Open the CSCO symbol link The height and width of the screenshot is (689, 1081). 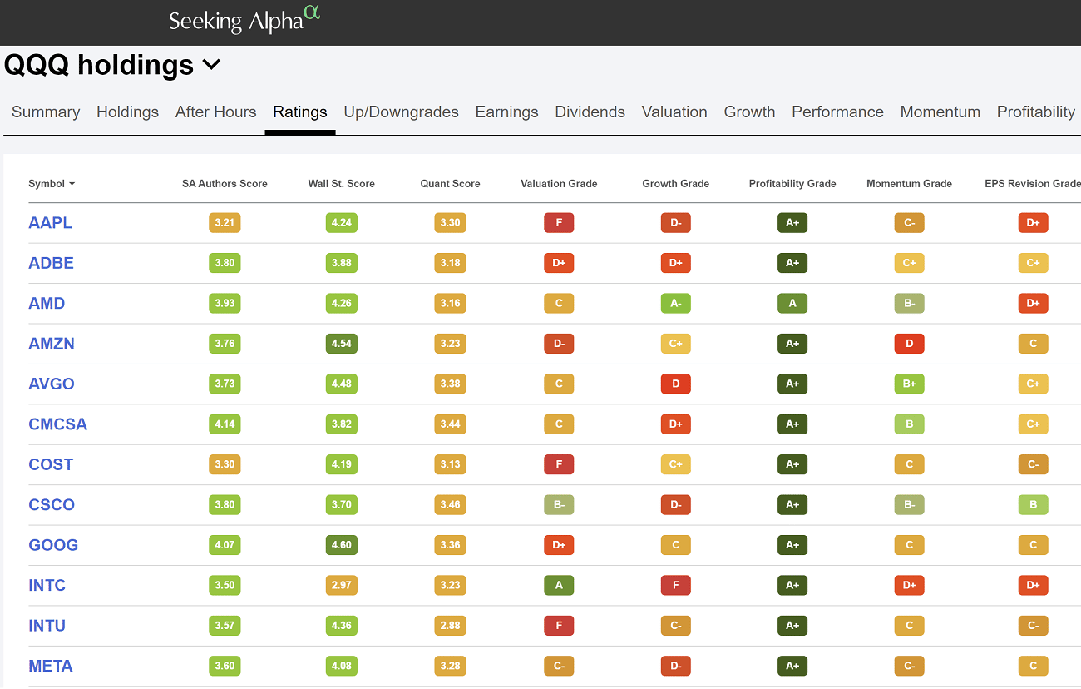tap(52, 504)
